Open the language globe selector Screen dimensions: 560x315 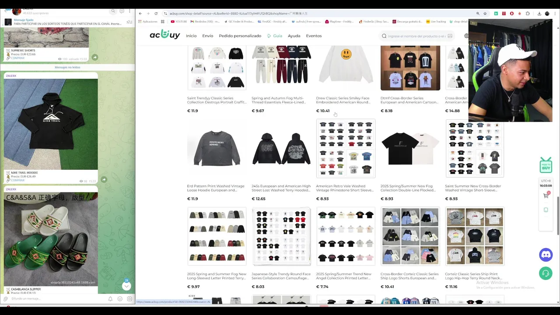click(x=466, y=36)
